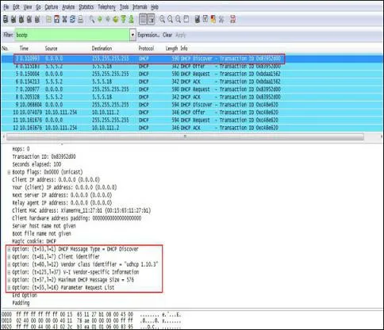This screenshot has width=384, height=330.
Task: Select the End Option line
Action: pyautogui.click(x=25, y=295)
